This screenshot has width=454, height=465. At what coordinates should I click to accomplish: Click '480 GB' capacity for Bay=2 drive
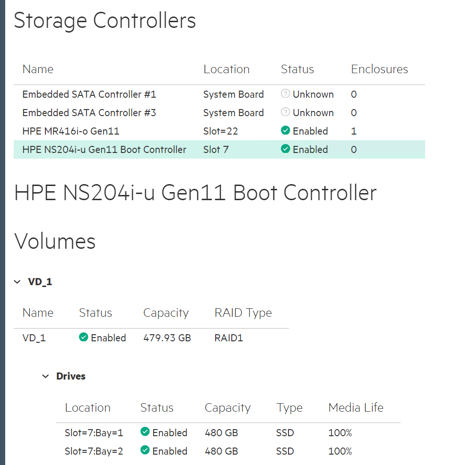221,451
